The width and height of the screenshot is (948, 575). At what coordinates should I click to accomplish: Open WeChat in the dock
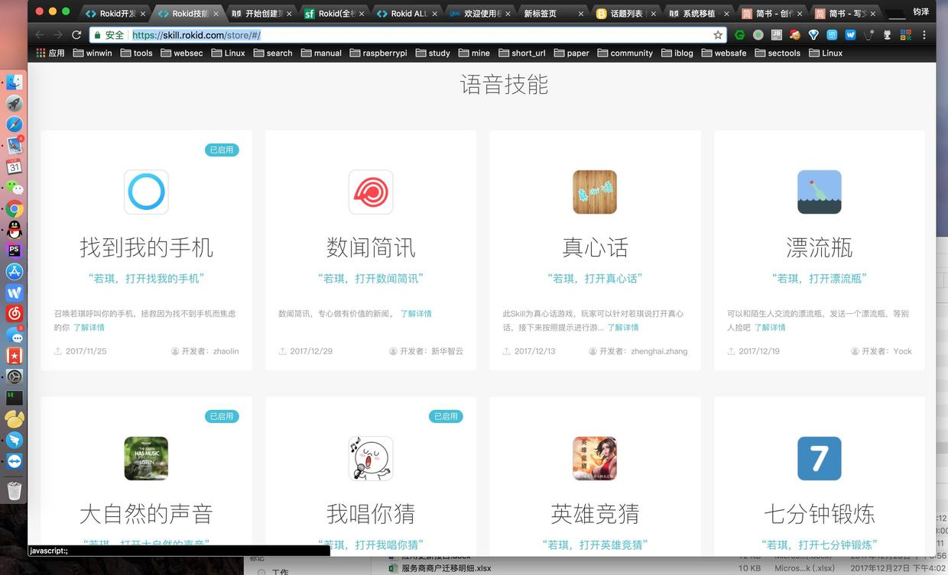(15, 188)
